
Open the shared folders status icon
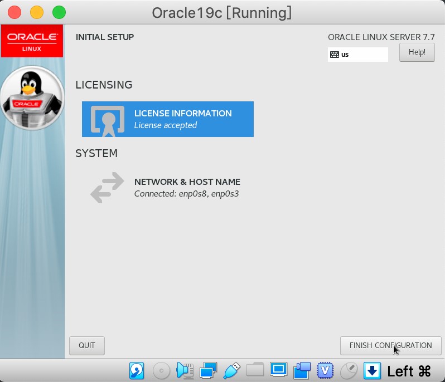(x=255, y=369)
